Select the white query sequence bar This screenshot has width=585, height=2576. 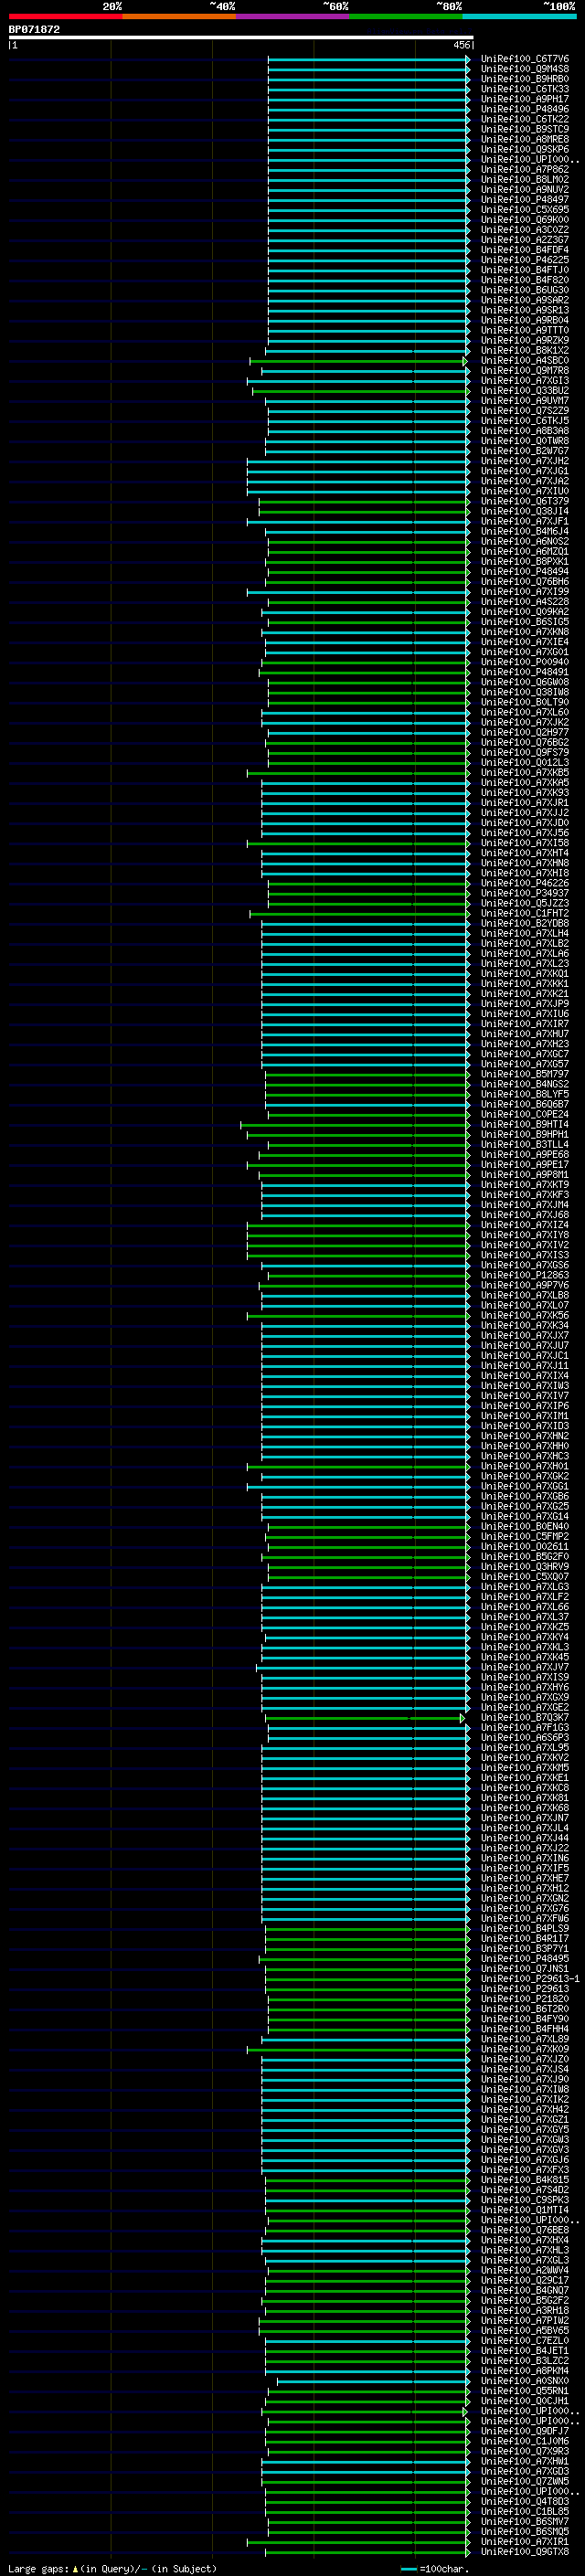click(241, 37)
